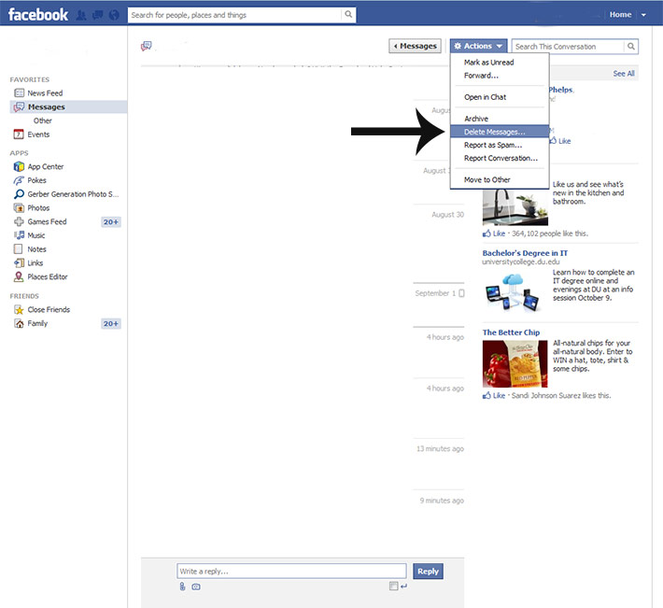Click the Family 20+ counter
663x608 pixels.
[x=111, y=324]
